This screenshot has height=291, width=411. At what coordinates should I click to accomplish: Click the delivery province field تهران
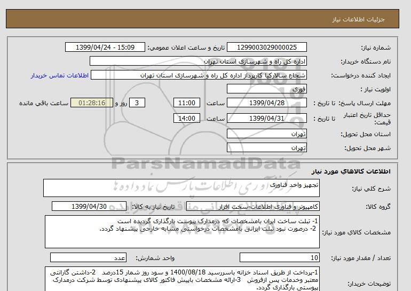pos(266,134)
